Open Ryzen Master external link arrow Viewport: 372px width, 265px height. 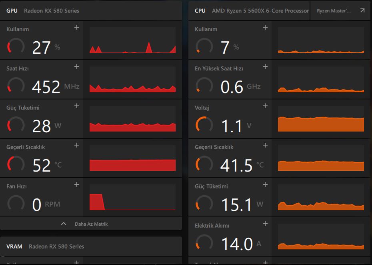(362, 11)
